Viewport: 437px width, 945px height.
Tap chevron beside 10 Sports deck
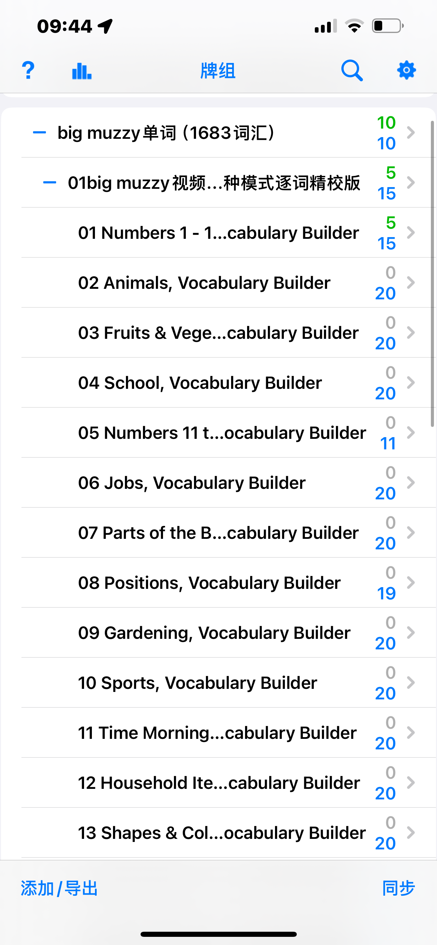[411, 682]
